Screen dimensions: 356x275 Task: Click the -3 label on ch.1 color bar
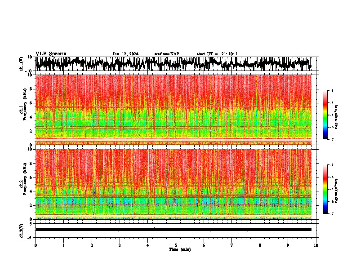click(331, 91)
